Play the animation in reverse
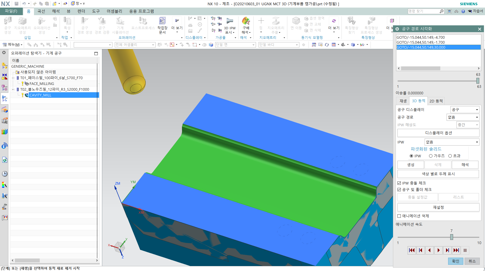The image size is (485, 271). tap(430, 250)
